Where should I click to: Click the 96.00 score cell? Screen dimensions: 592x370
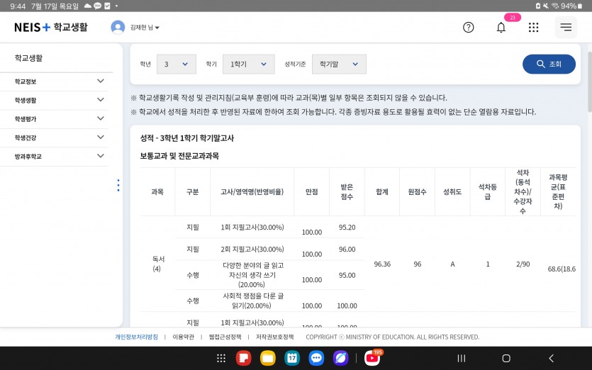click(347, 250)
